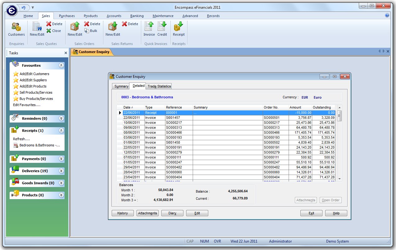Click Edit Favourites link
The width and height of the screenshot is (396, 250).
(x=27, y=105)
